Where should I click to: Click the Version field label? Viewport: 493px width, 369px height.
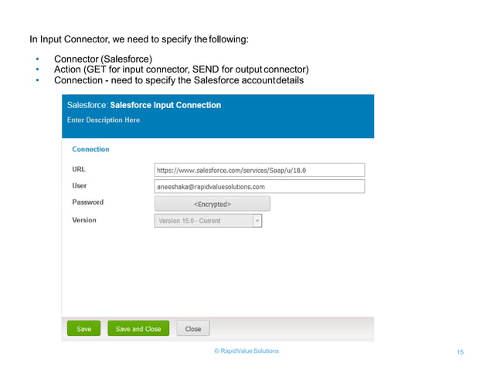[x=84, y=220]
